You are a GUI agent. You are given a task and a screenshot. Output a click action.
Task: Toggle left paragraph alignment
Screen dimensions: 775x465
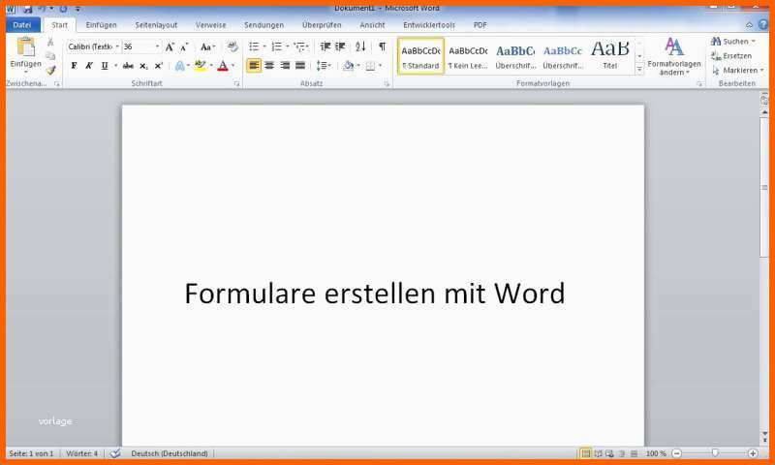[x=254, y=65]
